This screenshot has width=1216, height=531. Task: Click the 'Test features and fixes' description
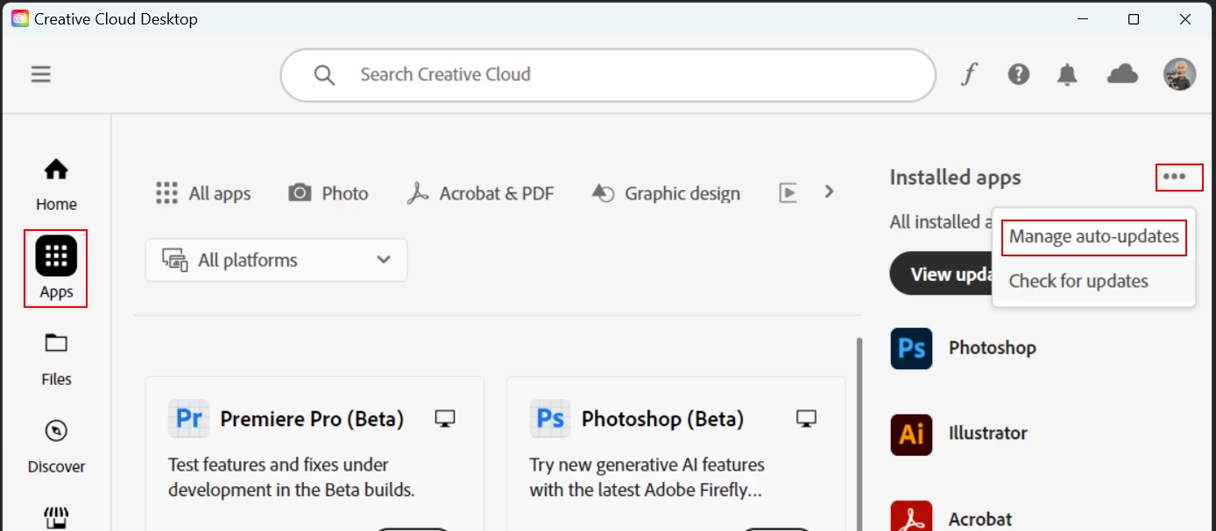pyautogui.click(x=292, y=477)
